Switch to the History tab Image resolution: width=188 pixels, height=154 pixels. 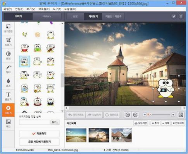click(x=47, y=16)
